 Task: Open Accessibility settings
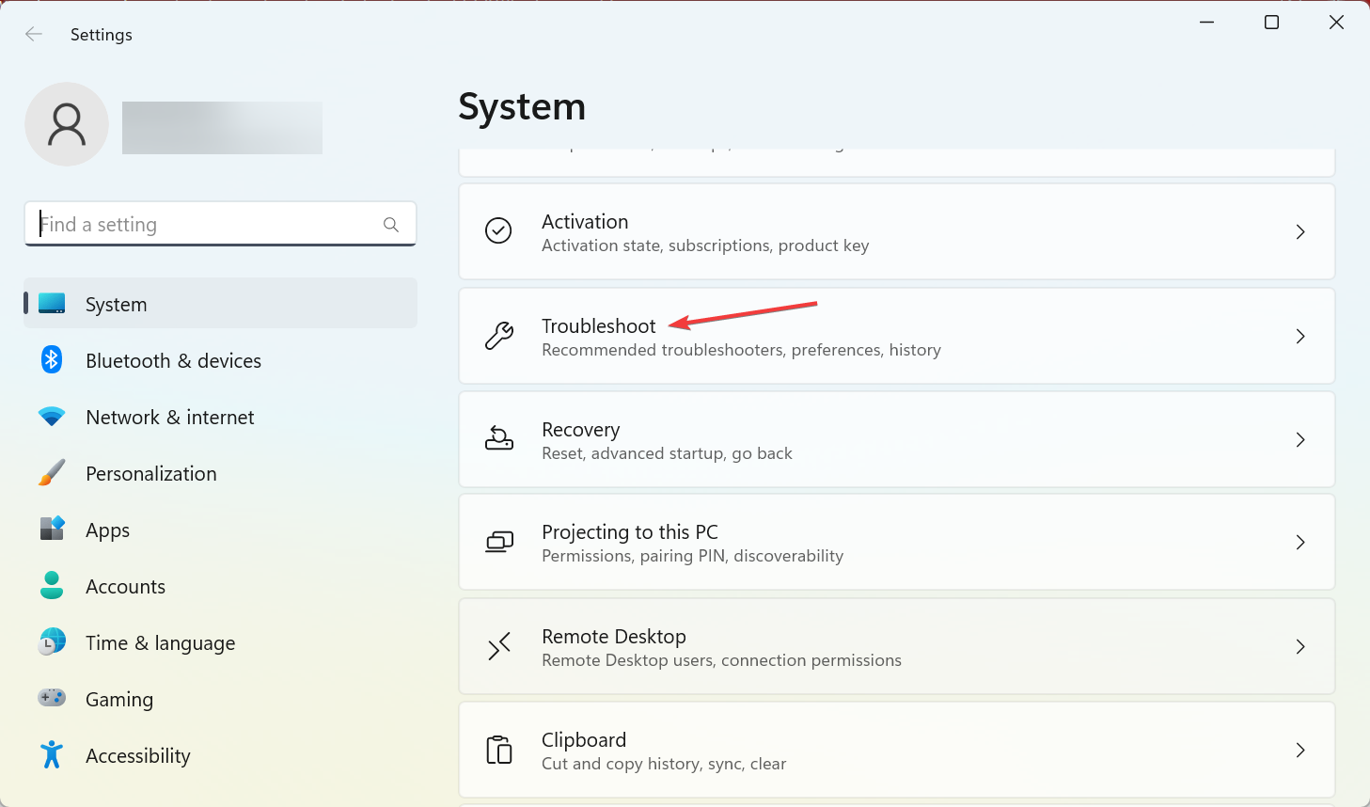pyautogui.click(x=220, y=755)
